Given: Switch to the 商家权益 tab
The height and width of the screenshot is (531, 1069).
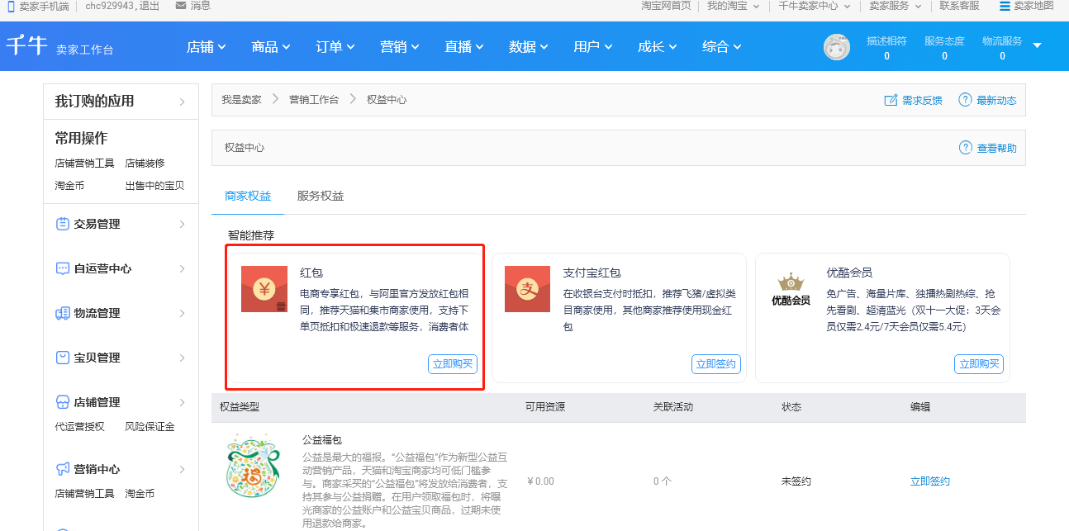Looking at the screenshot, I should (248, 196).
